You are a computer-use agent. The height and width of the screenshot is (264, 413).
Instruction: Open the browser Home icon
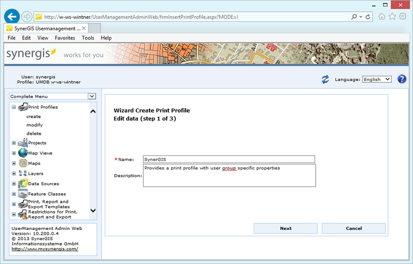[382, 16]
